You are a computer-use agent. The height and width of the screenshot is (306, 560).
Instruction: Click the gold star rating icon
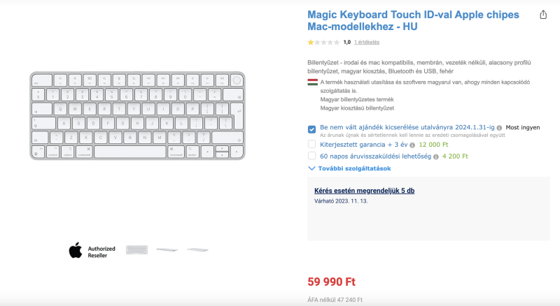311,43
